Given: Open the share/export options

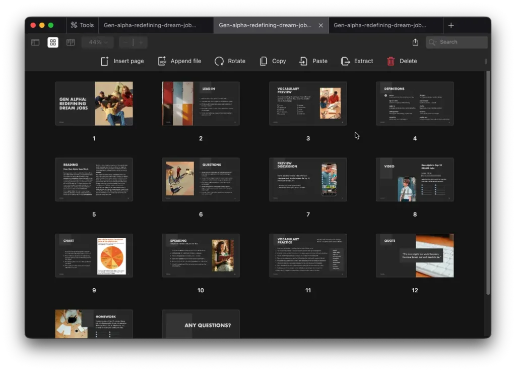Looking at the screenshot, I should pos(415,42).
